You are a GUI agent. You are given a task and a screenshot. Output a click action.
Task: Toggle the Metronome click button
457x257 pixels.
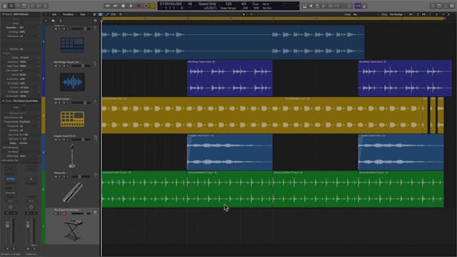(364, 6)
